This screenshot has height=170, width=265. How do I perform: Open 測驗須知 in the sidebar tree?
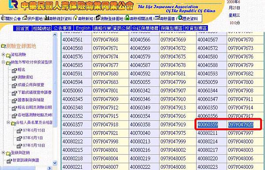(25, 77)
